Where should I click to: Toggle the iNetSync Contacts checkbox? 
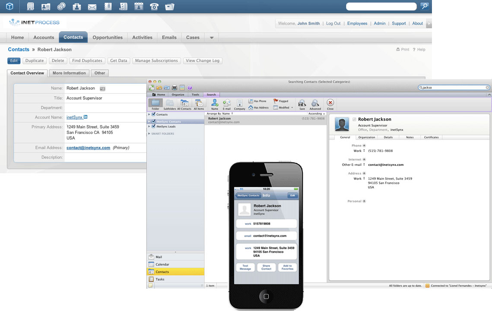click(x=153, y=121)
